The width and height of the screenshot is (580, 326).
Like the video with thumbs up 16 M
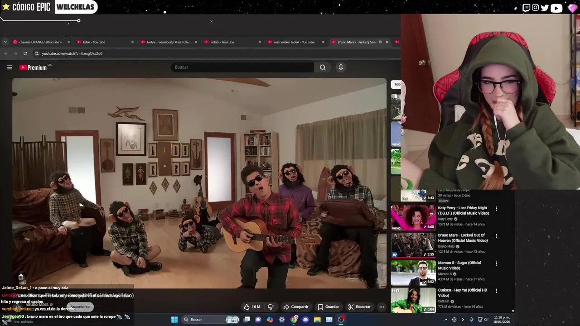(x=252, y=307)
